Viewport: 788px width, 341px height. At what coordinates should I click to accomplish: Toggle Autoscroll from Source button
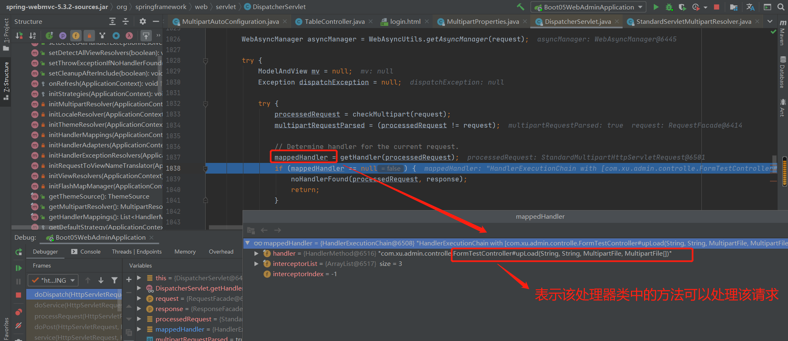[x=146, y=36]
